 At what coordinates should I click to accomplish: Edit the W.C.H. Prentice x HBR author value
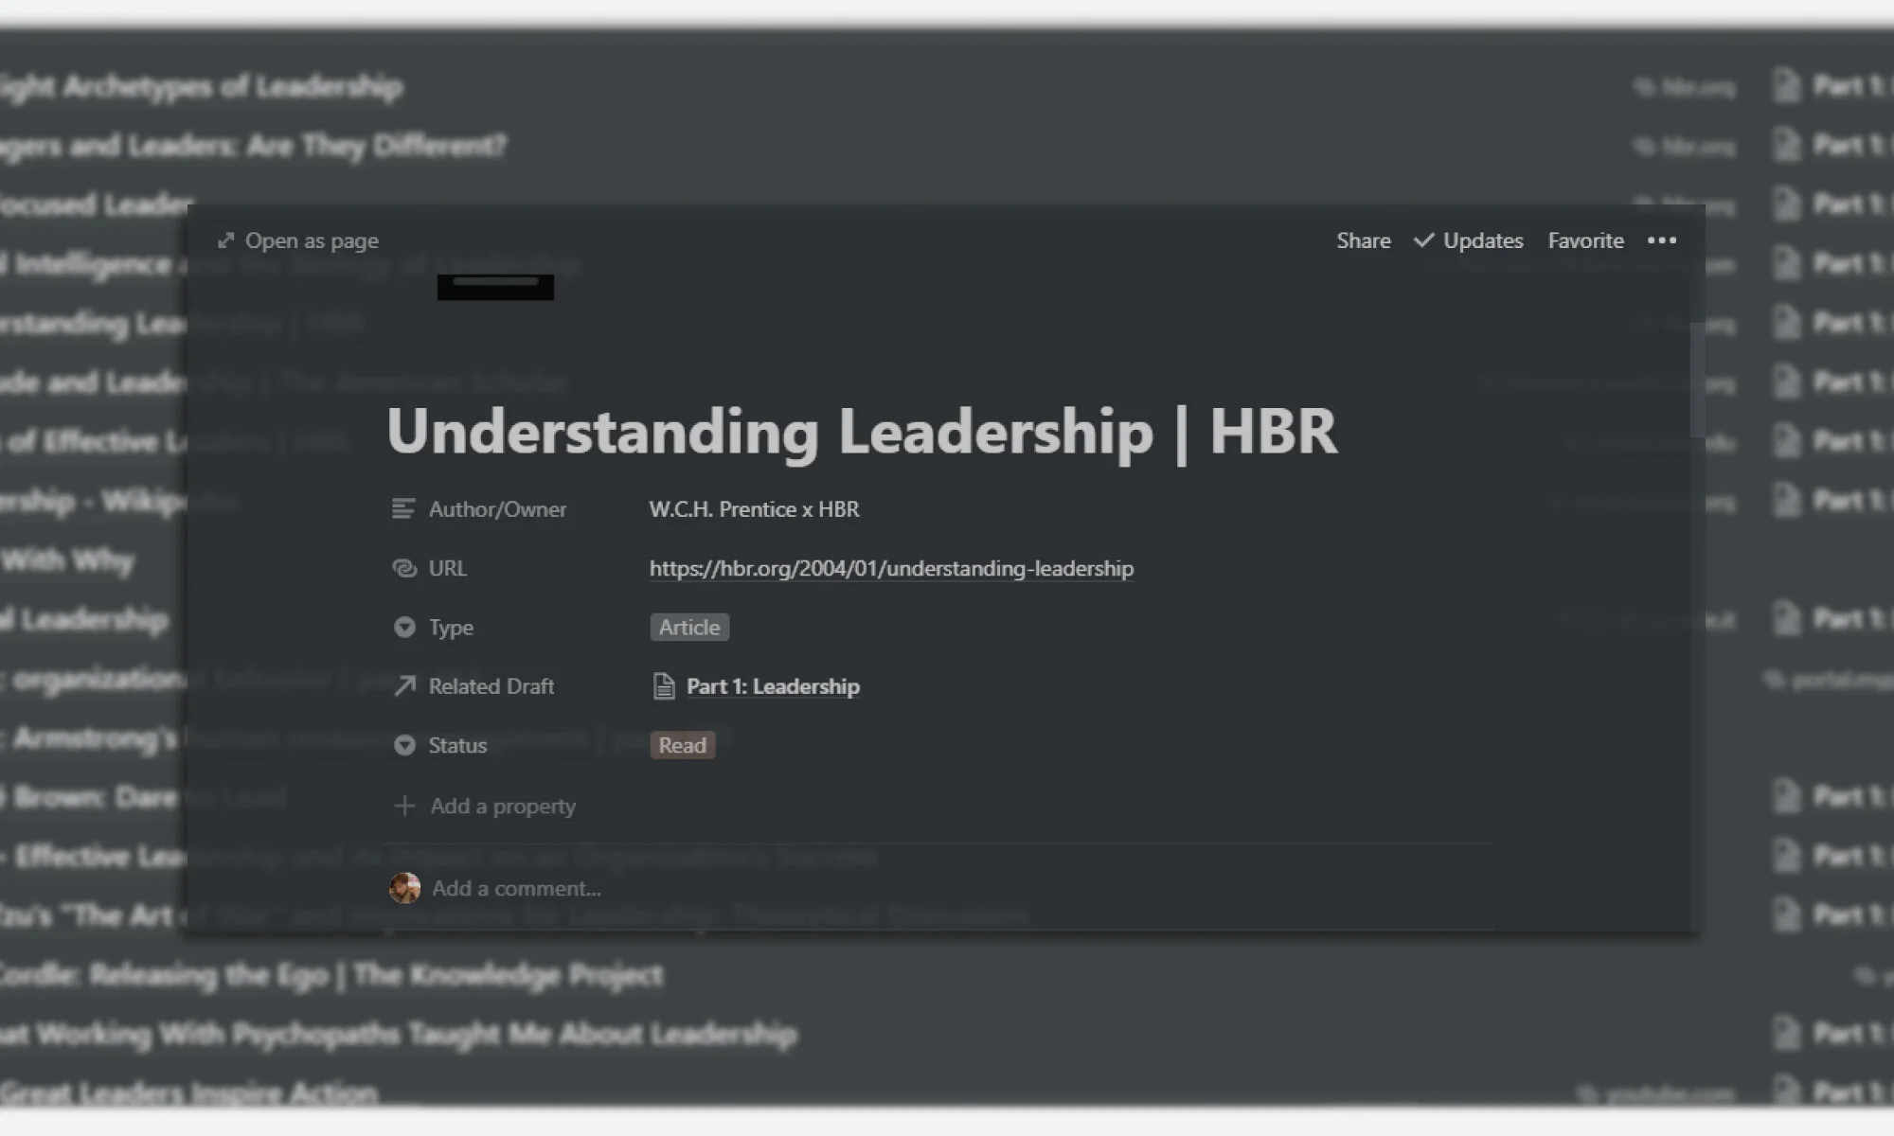click(x=754, y=509)
